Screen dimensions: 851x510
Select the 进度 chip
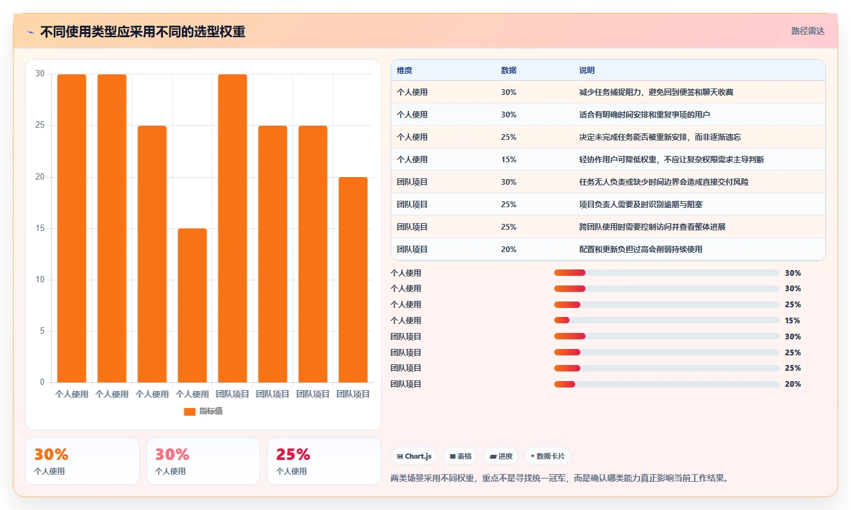coord(501,456)
